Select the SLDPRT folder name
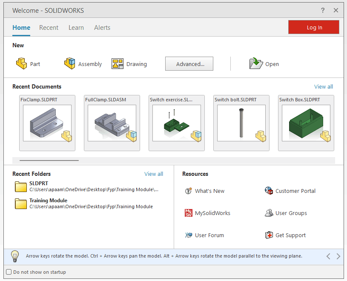The width and height of the screenshot is (347, 281). click(x=39, y=184)
